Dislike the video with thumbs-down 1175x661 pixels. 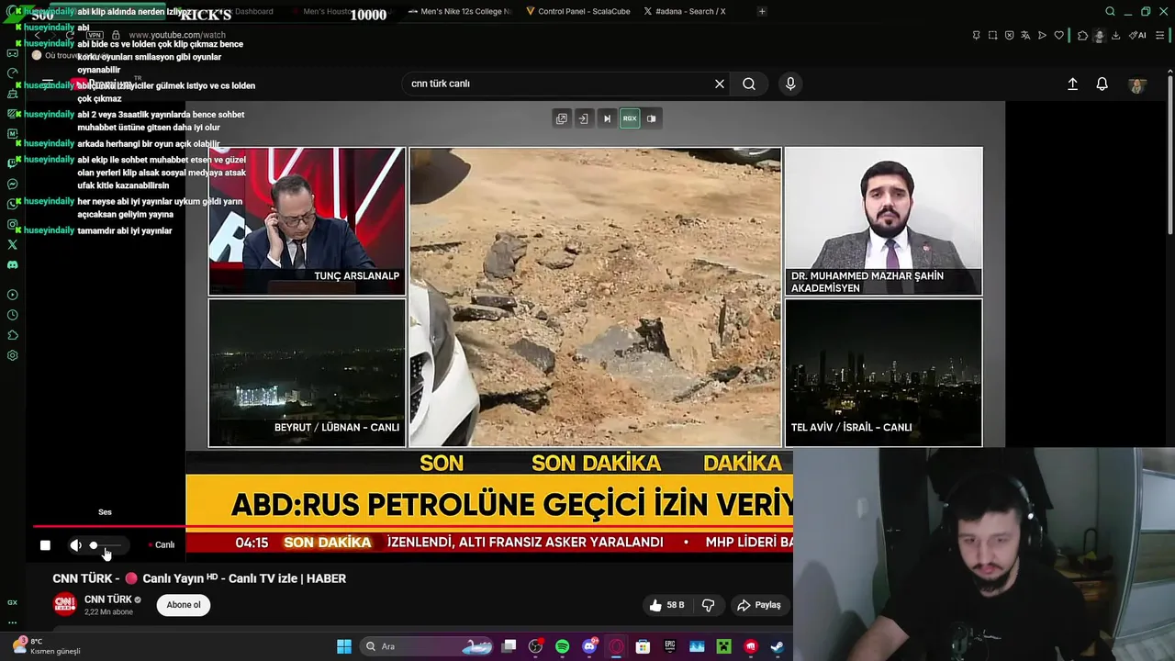708,605
